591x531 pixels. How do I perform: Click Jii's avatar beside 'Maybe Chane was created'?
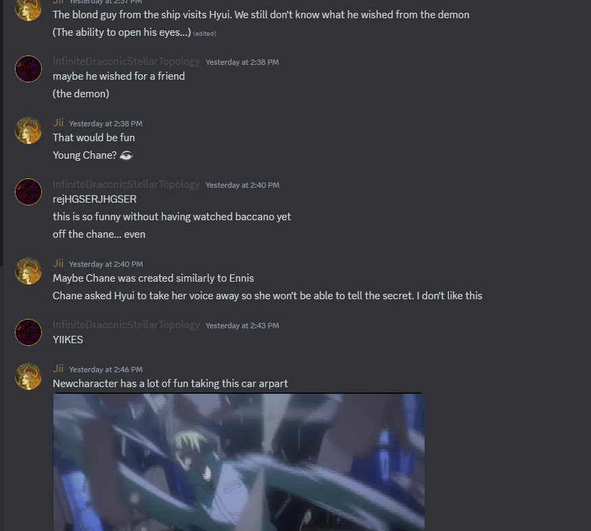click(x=28, y=271)
